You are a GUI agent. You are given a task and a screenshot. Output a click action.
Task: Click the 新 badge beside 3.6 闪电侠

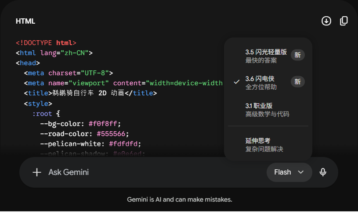click(297, 82)
